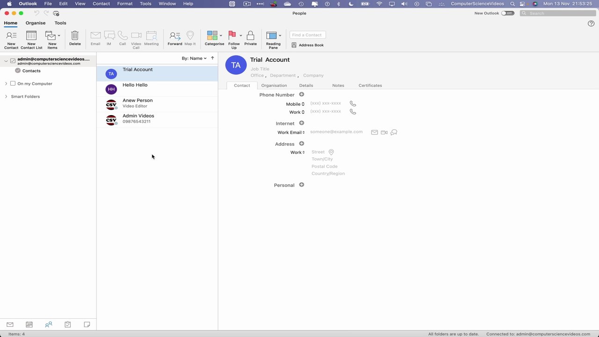Open the Notes contact tab
This screenshot has height=337, width=599.
point(338,85)
